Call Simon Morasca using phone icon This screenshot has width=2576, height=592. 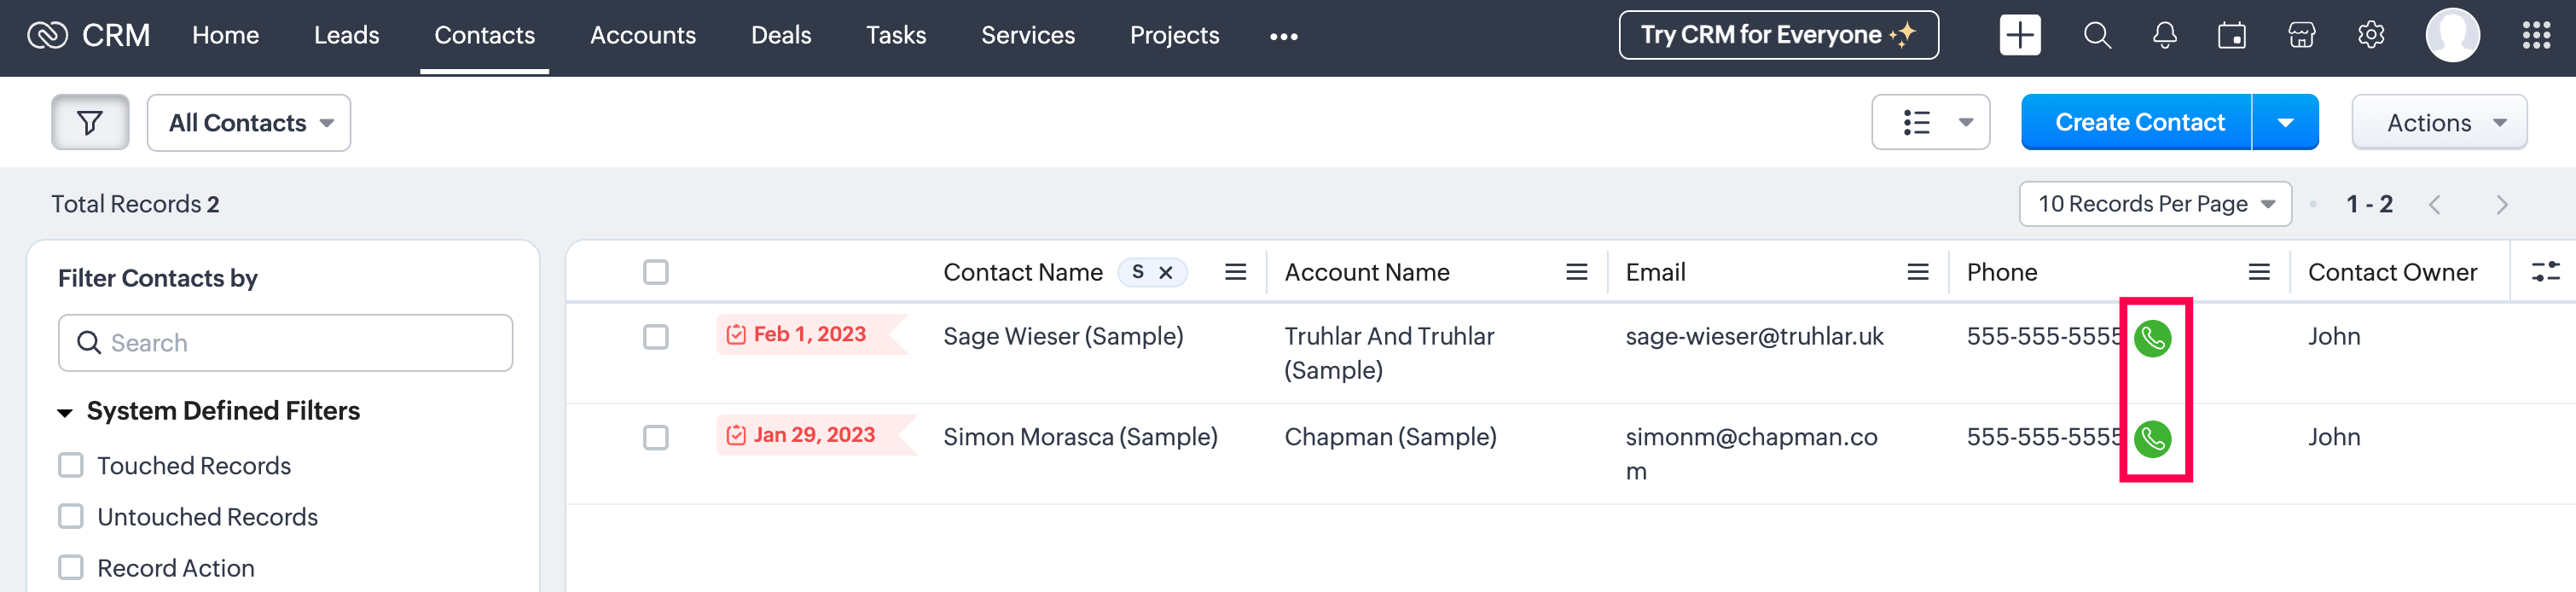click(x=2152, y=438)
